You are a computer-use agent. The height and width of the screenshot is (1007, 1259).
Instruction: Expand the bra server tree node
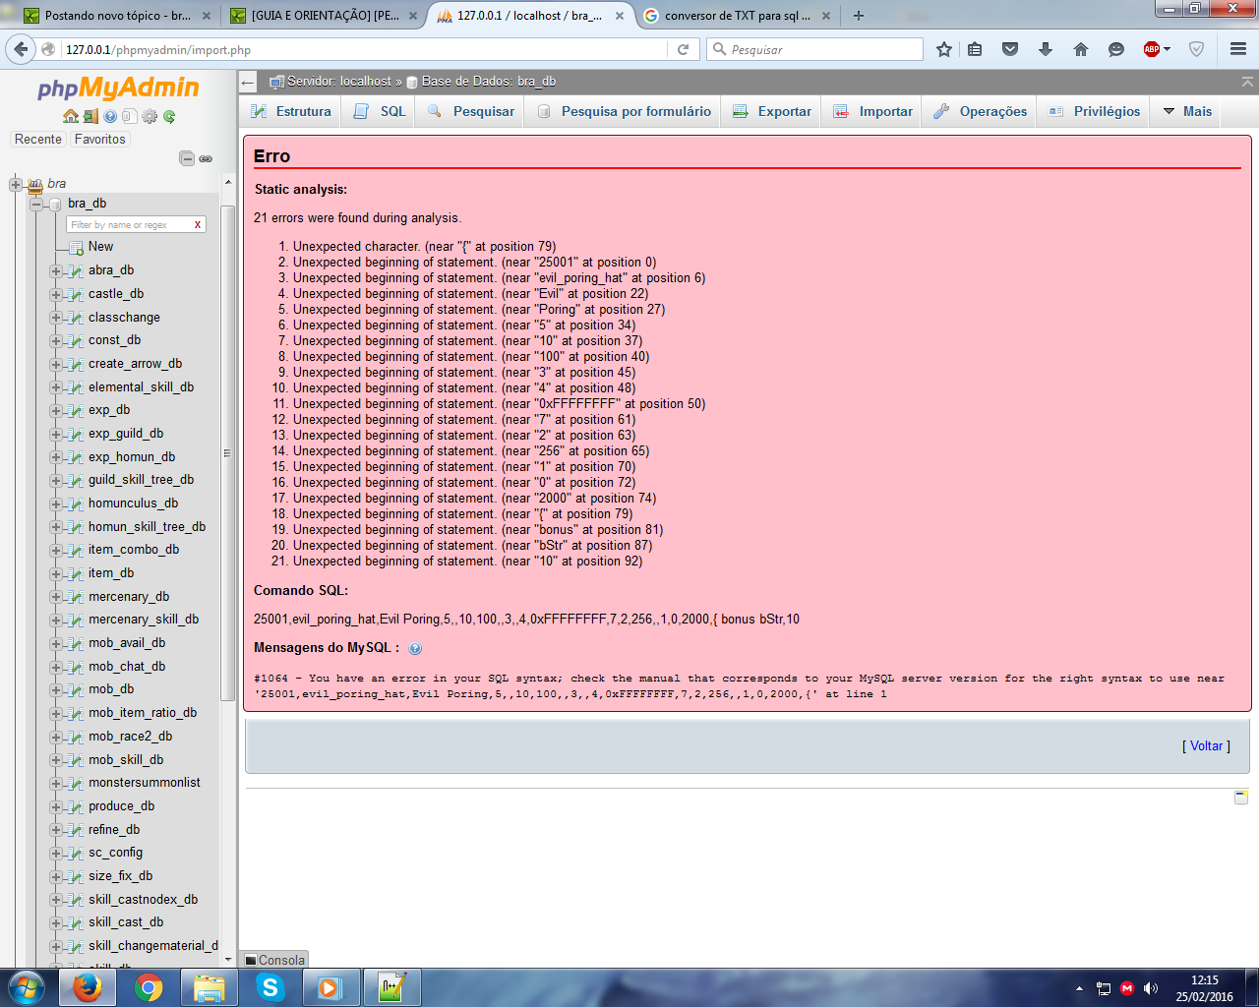point(16,184)
